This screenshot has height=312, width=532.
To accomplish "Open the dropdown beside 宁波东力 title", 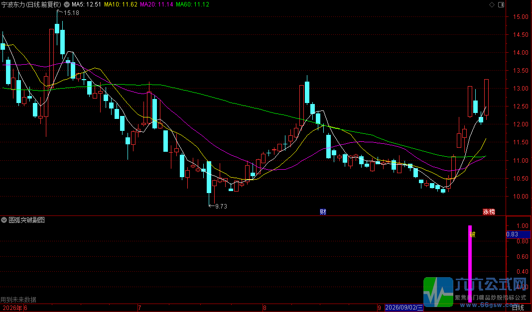I will coord(67,4).
